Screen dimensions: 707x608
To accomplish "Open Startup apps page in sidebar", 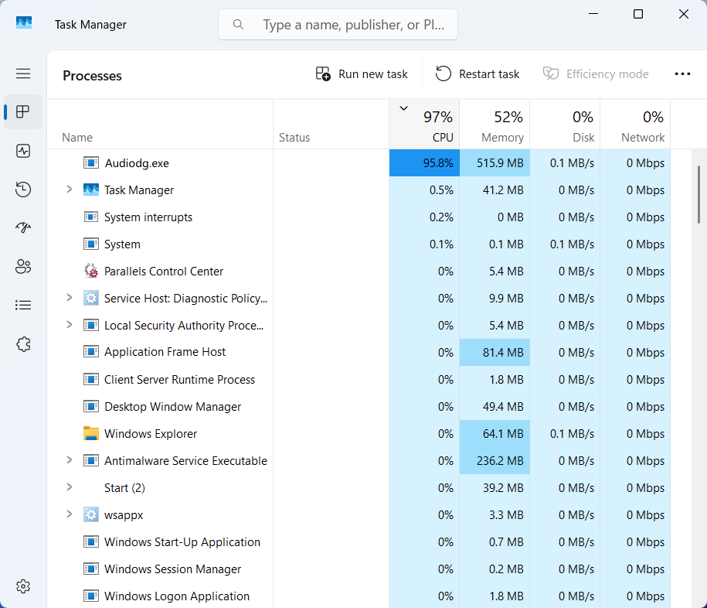I will [23, 228].
